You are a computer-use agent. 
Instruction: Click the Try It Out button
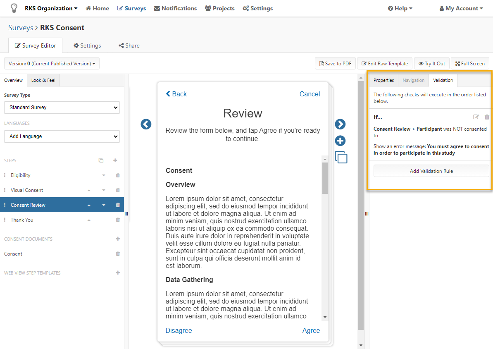pyautogui.click(x=431, y=64)
